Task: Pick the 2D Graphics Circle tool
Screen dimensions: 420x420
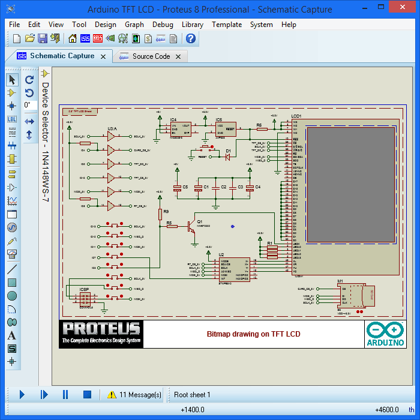Action: click(x=12, y=295)
